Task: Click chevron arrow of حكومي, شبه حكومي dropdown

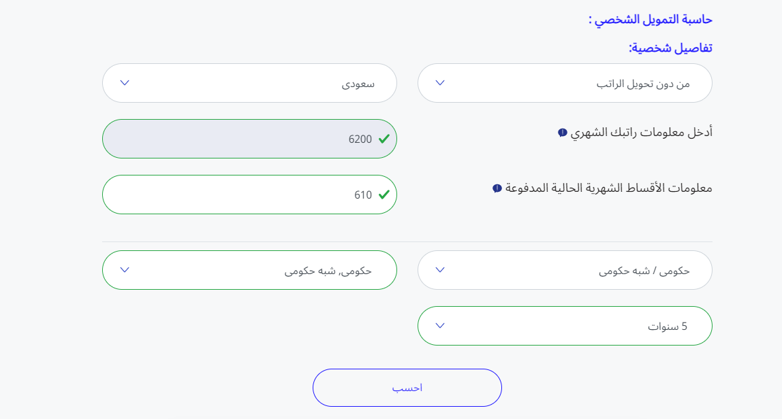Action: (x=125, y=270)
